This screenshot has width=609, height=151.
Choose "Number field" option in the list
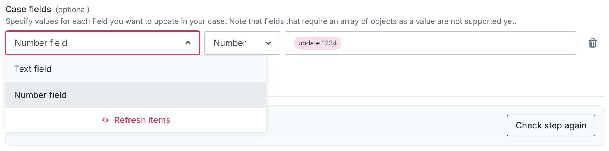40,95
